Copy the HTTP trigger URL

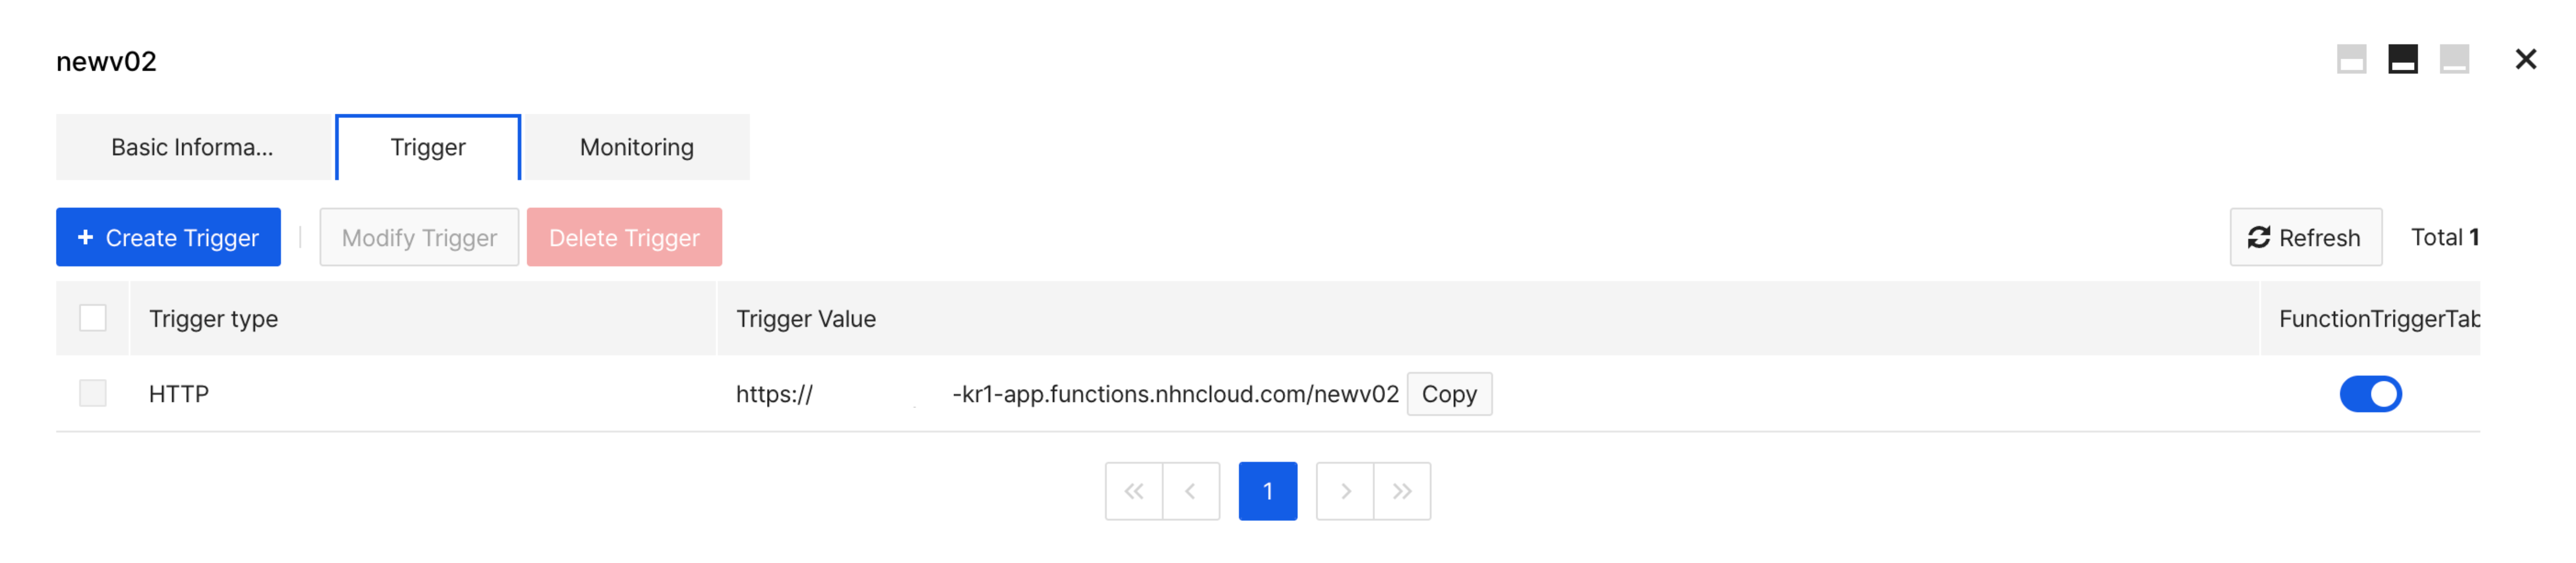(x=1448, y=394)
